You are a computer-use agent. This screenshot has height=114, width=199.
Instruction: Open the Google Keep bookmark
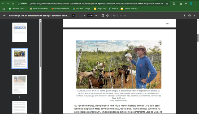pyautogui.click(x=100, y=9)
